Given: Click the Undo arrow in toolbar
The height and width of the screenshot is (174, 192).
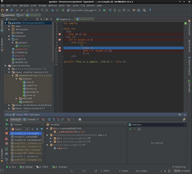Looking at the screenshot, I should point(17,10).
